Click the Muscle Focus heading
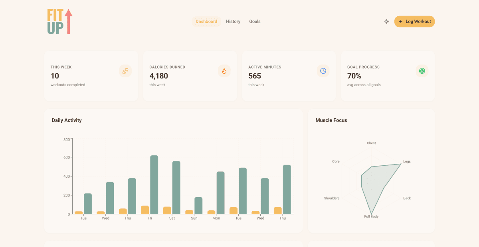Image resolution: width=479 pixels, height=247 pixels. pos(331,120)
